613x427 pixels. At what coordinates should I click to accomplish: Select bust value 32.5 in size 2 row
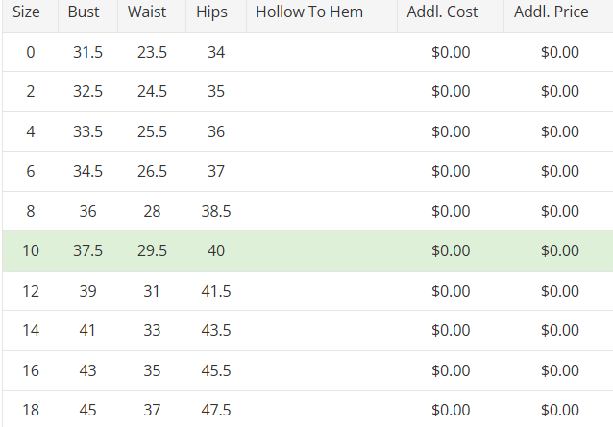coord(87,92)
